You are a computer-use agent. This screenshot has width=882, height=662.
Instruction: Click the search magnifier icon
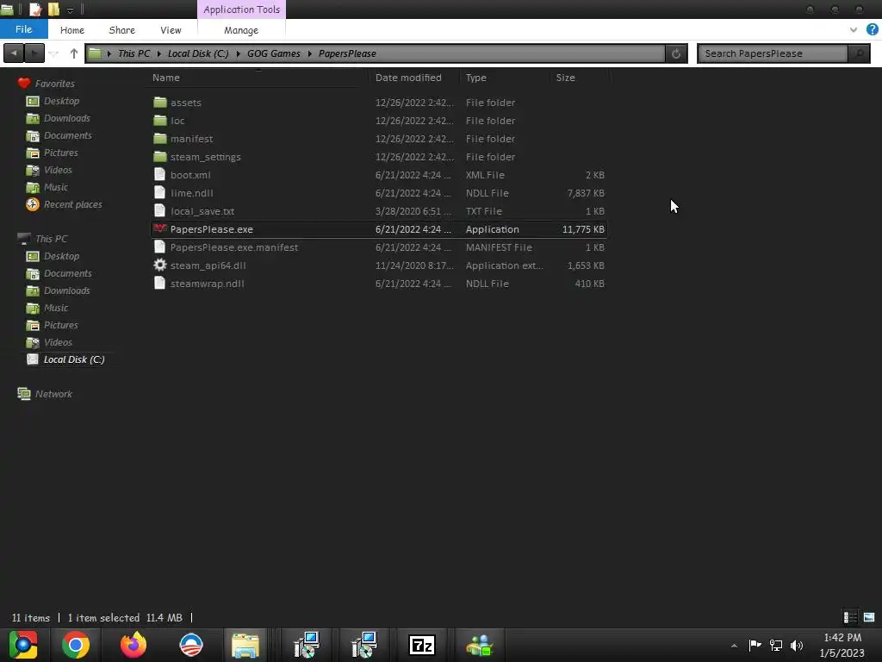pos(859,53)
